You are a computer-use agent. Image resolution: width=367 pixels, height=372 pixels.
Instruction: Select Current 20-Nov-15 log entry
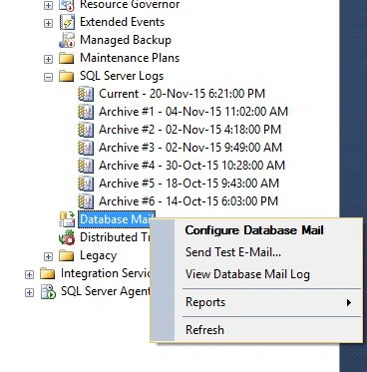(x=182, y=94)
